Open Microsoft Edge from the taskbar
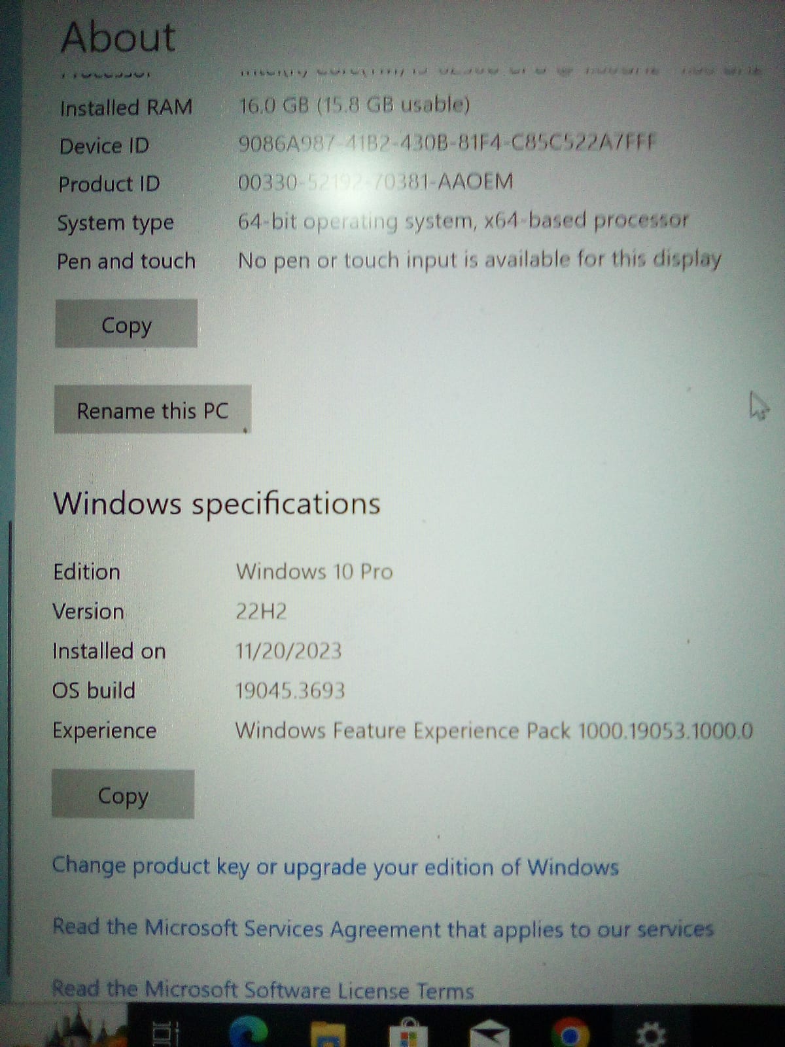785x1047 pixels. [248, 1033]
